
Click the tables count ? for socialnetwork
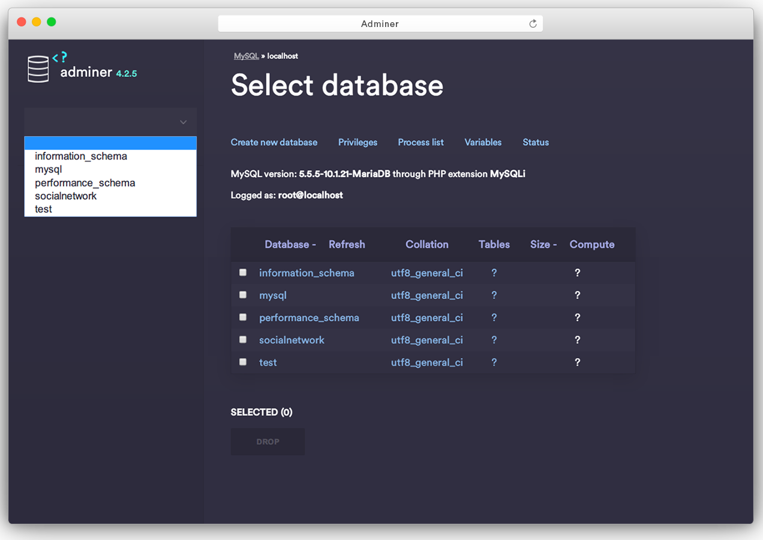coord(494,340)
